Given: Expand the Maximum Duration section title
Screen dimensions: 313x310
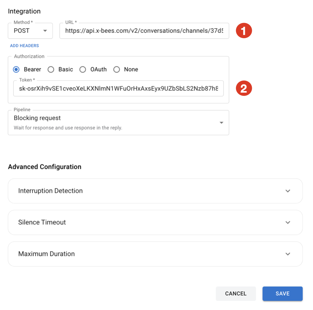Looking at the screenshot, I should 46,254.
